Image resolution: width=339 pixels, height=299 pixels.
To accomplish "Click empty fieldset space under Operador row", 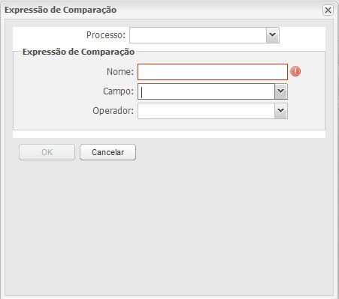I will 169,124.
